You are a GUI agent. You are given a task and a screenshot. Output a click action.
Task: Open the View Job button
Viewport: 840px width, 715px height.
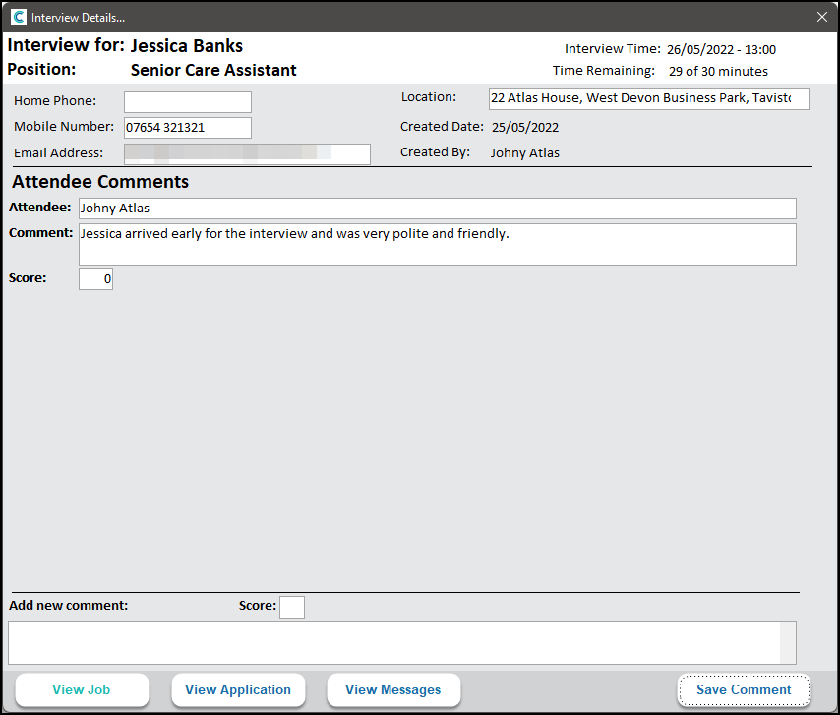82,690
